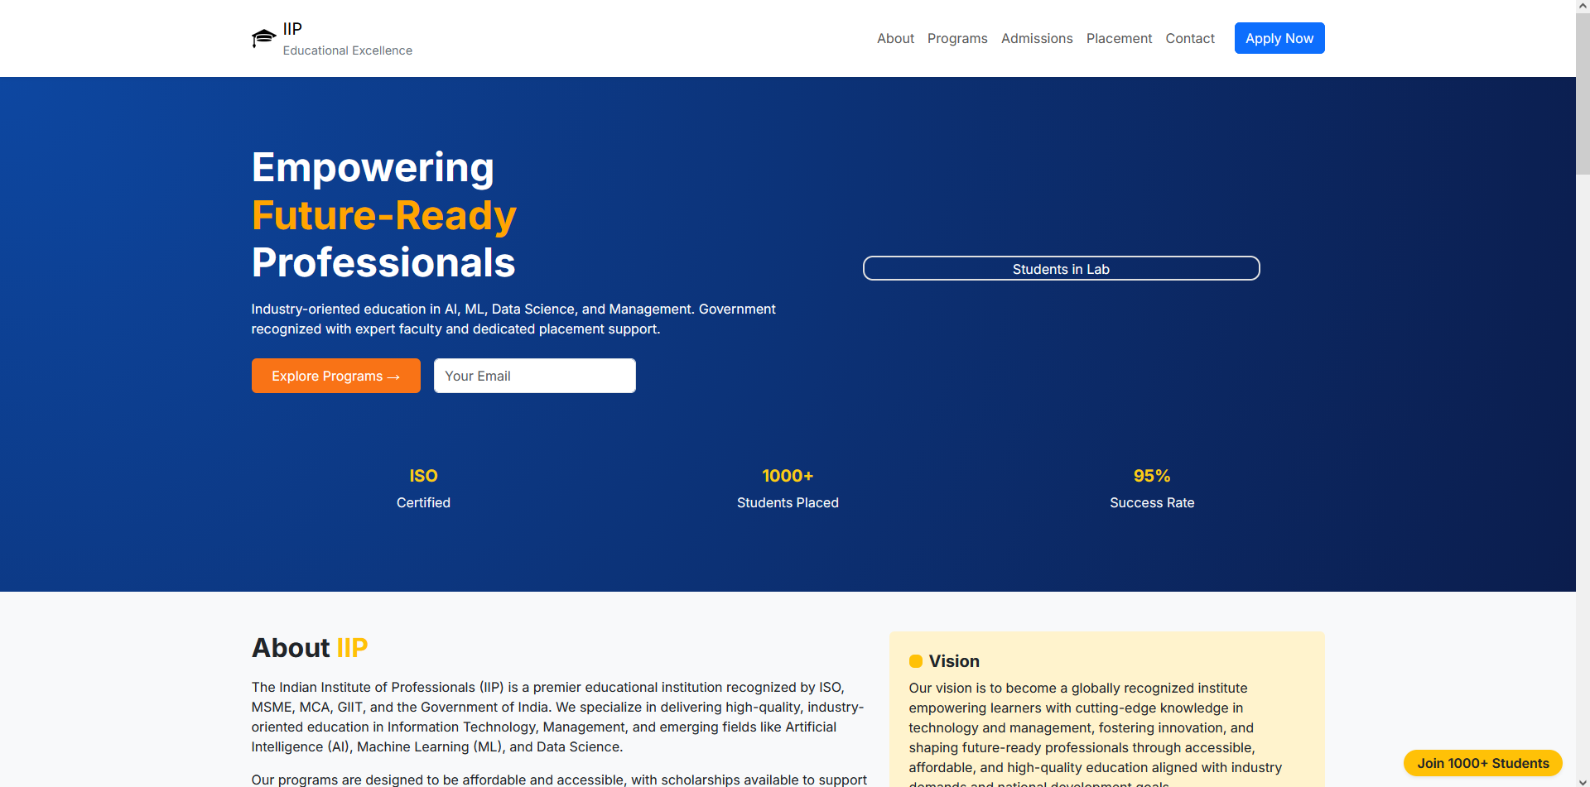This screenshot has width=1590, height=787.
Task: Click the About IIP section heading
Action: (x=310, y=647)
